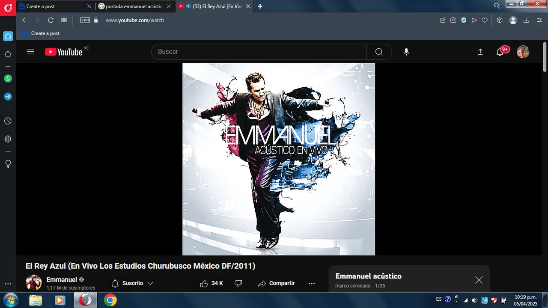Image resolution: width=548 pixels, height=308 pixels.
Task: Toggle the VPN badge in address bar
Action: (x=85, y=20)
